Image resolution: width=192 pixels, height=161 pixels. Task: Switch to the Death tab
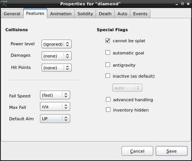(x=105, y=14)
